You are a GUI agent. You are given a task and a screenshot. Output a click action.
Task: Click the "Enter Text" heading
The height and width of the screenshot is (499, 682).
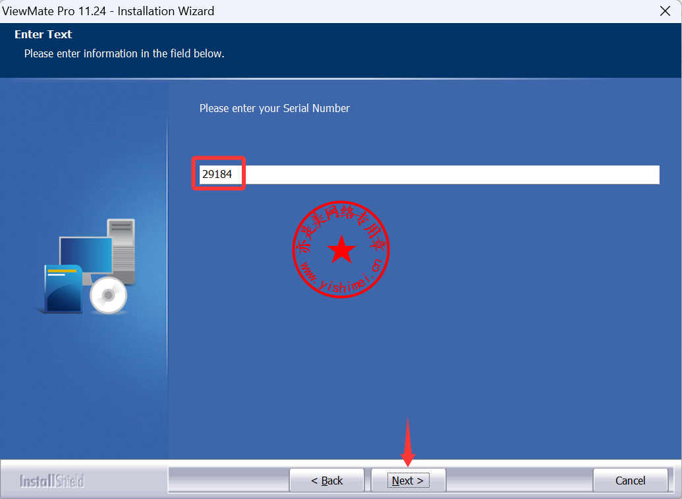(x=43, y=34)
